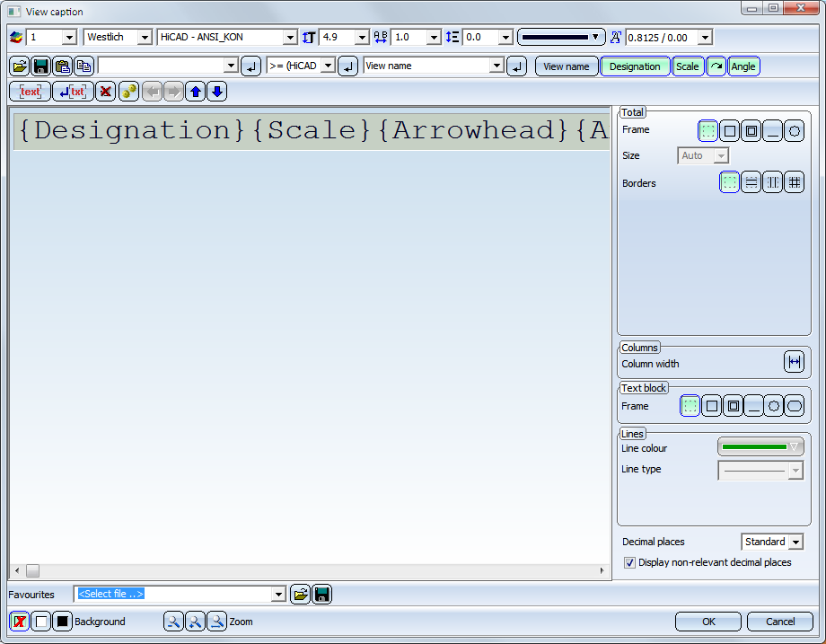This screenshot has height=644, width=826.
Task: Click the Scale button
Action: [688, 66]
